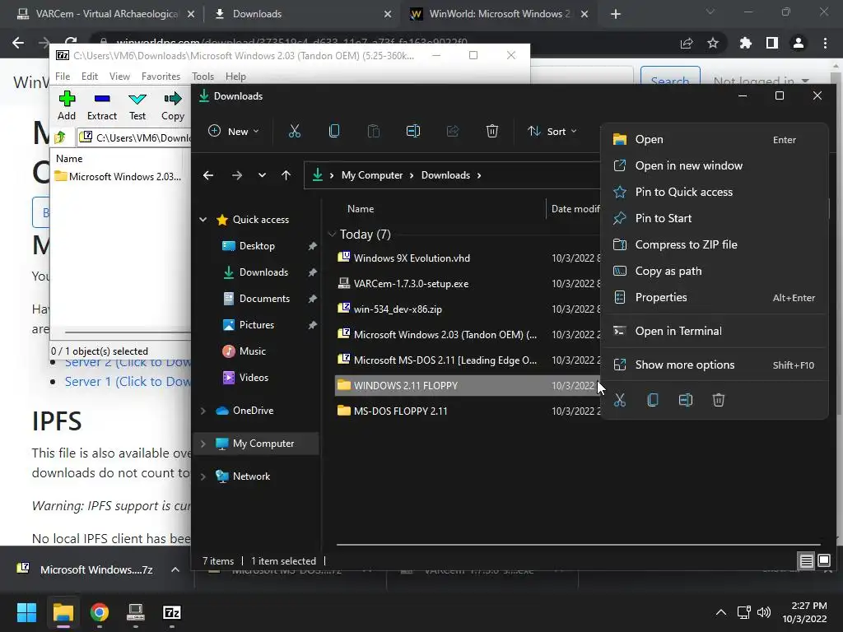Screen dimensions: 843x632
Task: Click the VARCem icon in taskbar
Action: click(x=136, y=612)
